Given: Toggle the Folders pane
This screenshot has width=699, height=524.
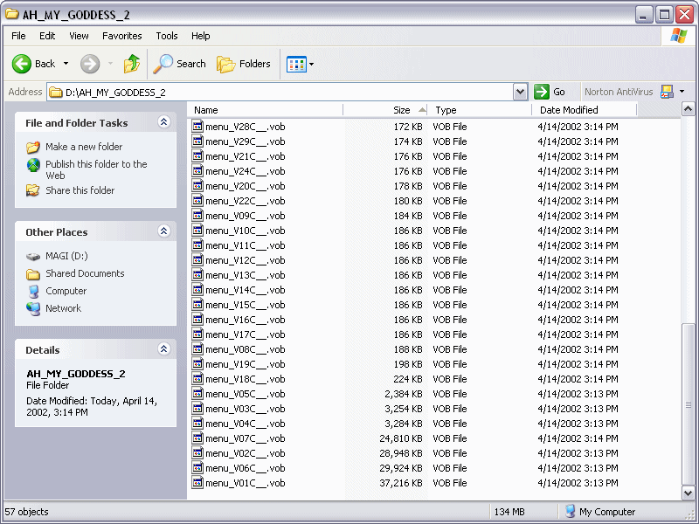Looking at the screenshot, I should coord(244,64).
